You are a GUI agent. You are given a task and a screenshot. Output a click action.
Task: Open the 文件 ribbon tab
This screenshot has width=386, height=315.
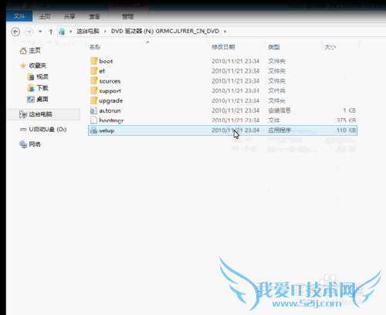pos(19,16)
